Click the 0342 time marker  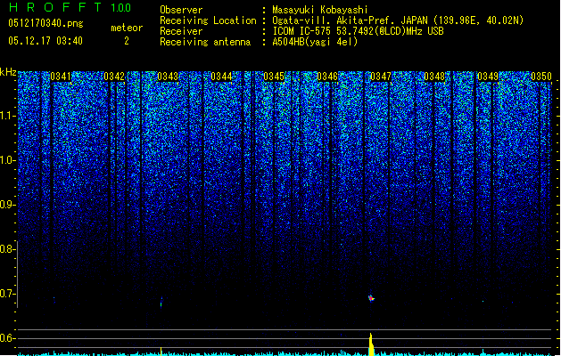tap(114, 77)
